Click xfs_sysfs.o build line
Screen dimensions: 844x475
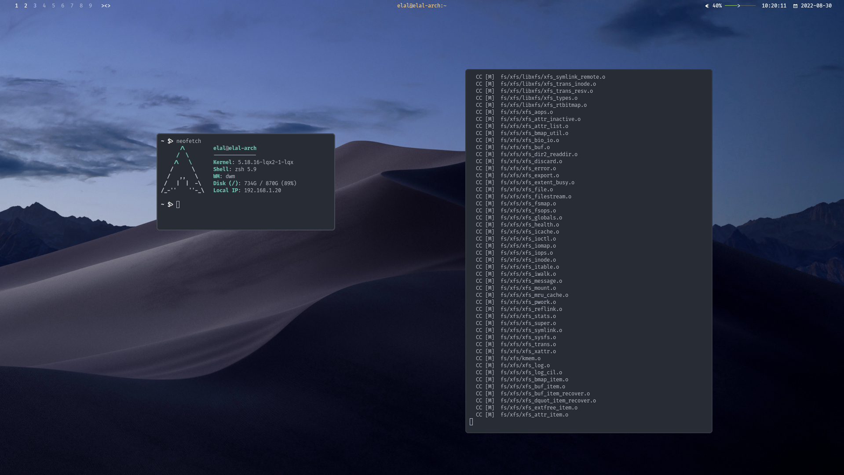[x=515, y=337]
